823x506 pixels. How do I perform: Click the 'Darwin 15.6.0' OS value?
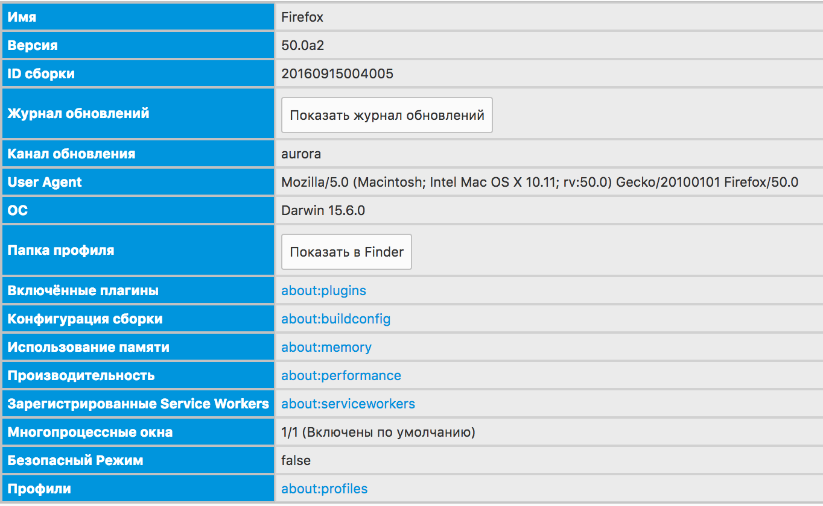pyautogui.click(x=323, y=210)
